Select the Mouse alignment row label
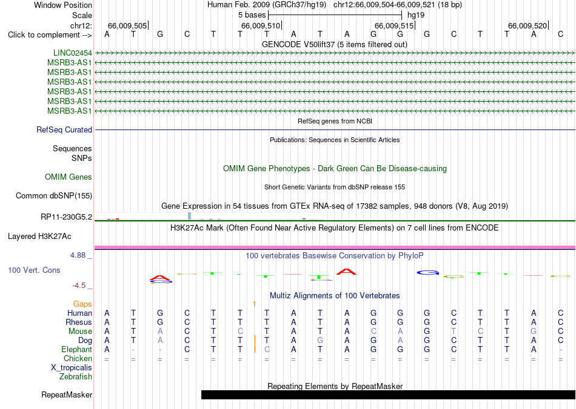 80,332
